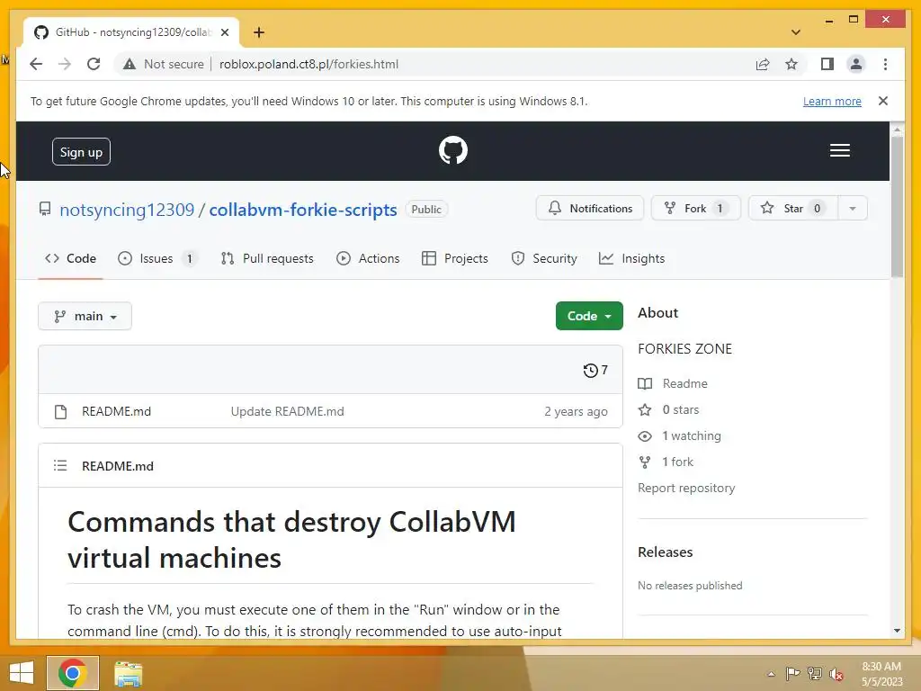Open the Projects tab

pyautogui.click(x=455, y=258)
